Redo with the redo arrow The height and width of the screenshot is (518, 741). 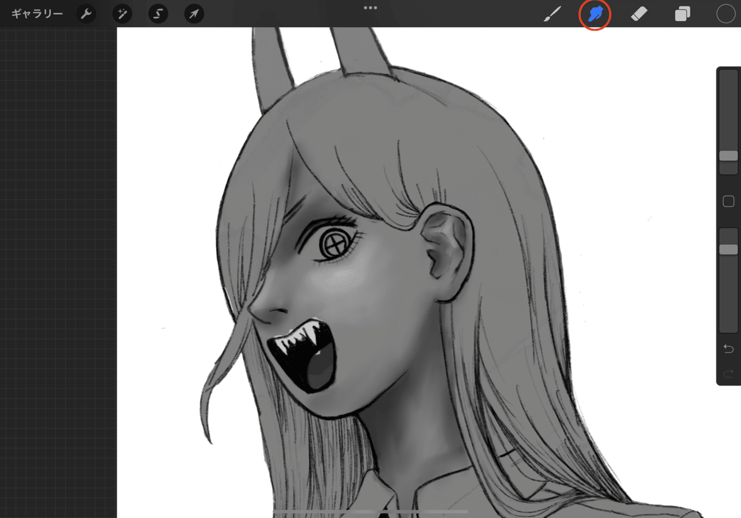point(728,373)
